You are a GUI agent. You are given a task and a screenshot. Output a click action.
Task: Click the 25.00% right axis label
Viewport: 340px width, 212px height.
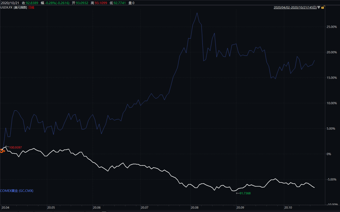pos(332,27)
